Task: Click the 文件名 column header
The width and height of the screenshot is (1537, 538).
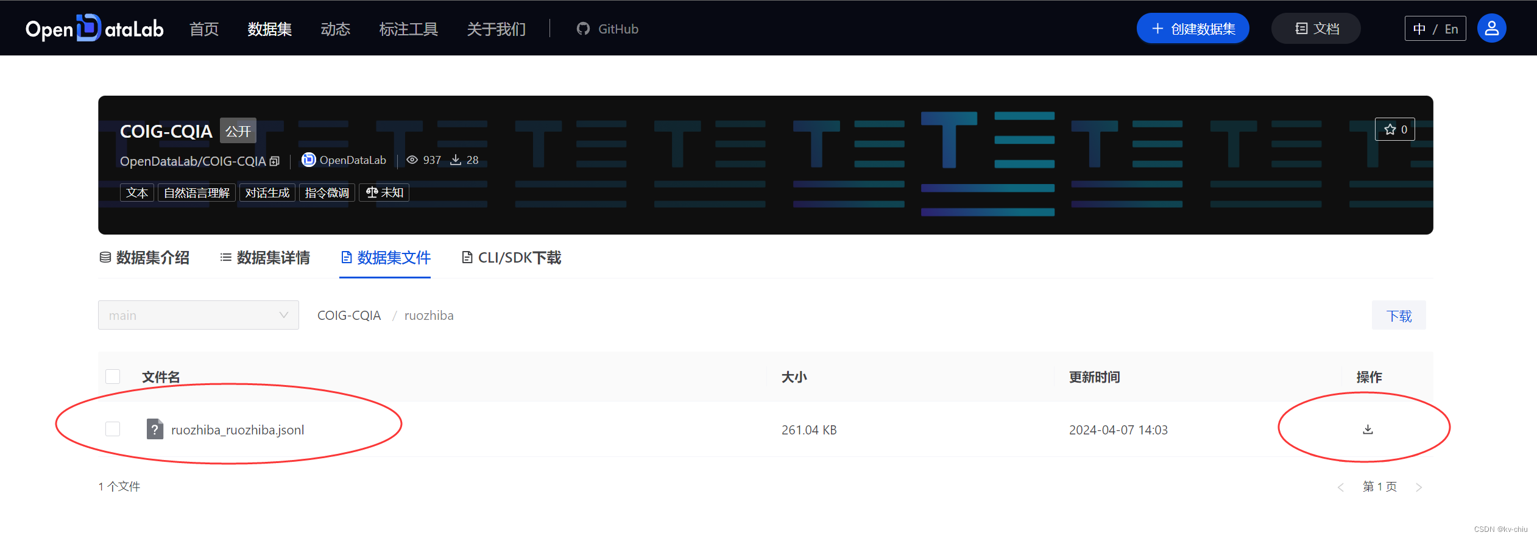Action: coord(161,377)
